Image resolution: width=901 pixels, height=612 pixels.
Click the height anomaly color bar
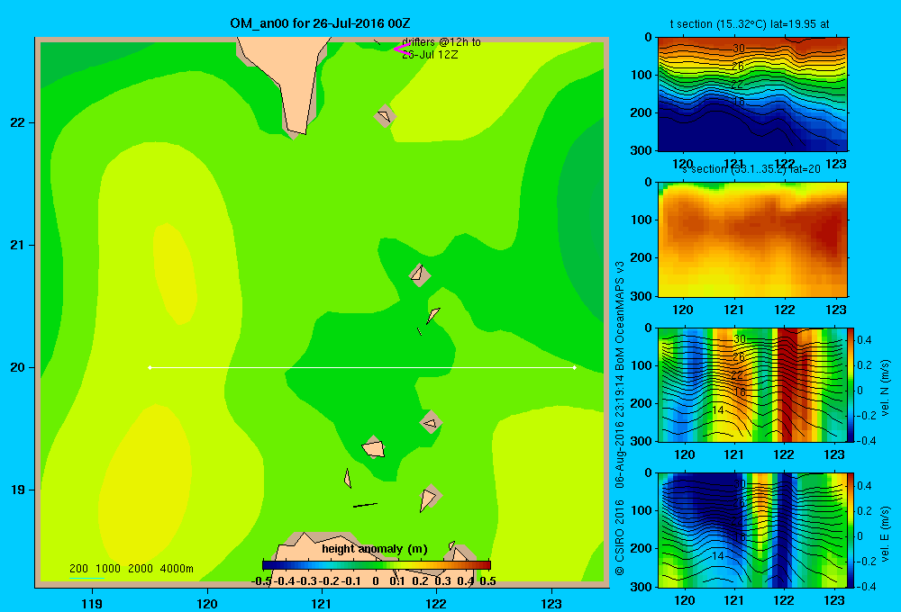click(377, 565)
